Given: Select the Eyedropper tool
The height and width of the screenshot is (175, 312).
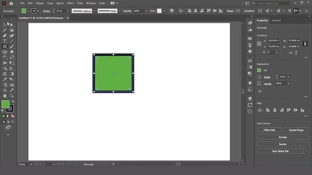Looking at the screenshot, I should click(5, 79).
